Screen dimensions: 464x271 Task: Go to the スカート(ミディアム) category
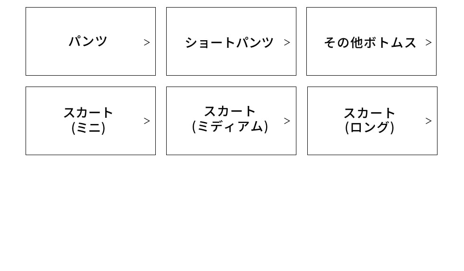(231, 121)
